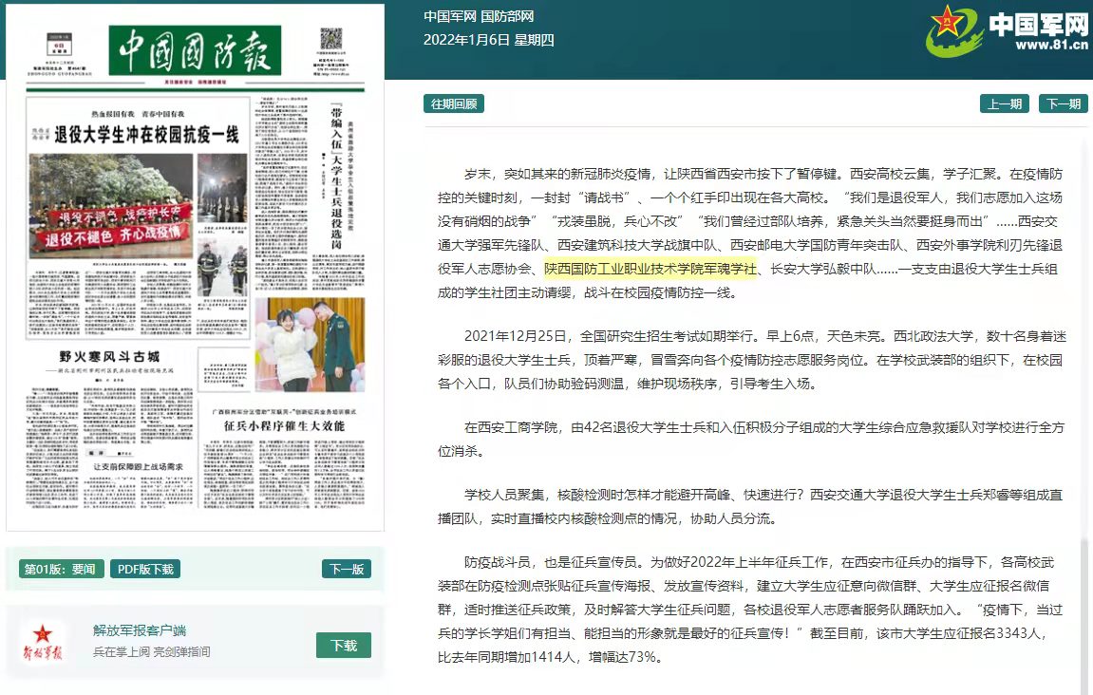1093x695 pixels.
Task: Open headline 退役大学生冲在校园抗疫一线 on newspaper
Action: click(145, 134)
